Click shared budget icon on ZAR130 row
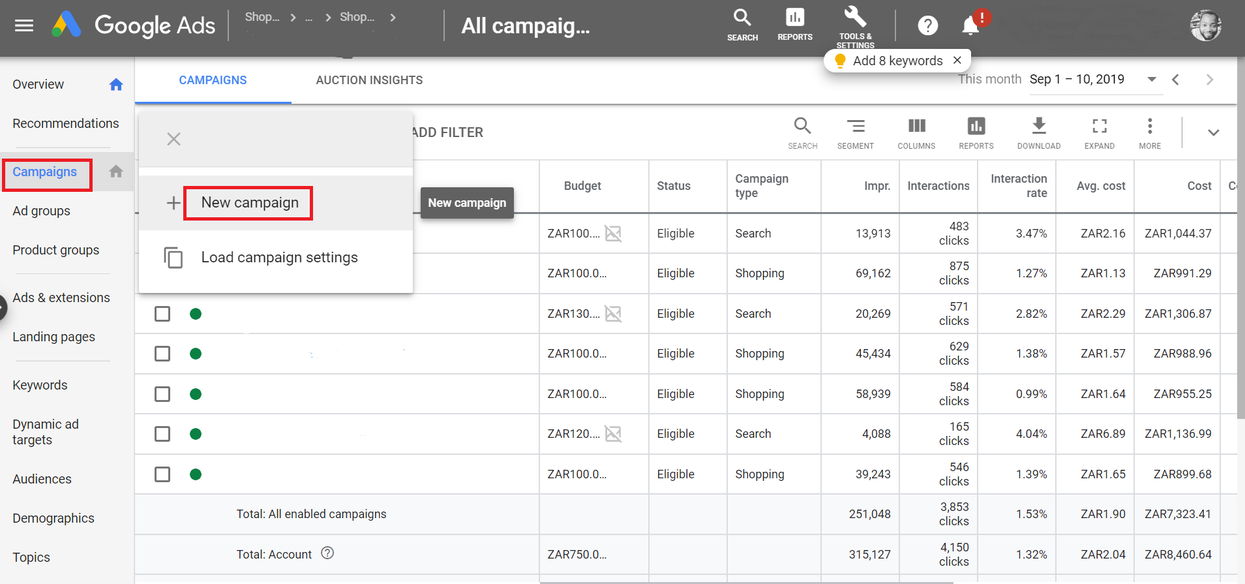1245x584 pixels. pyautogui.click(x=613, y=314)
